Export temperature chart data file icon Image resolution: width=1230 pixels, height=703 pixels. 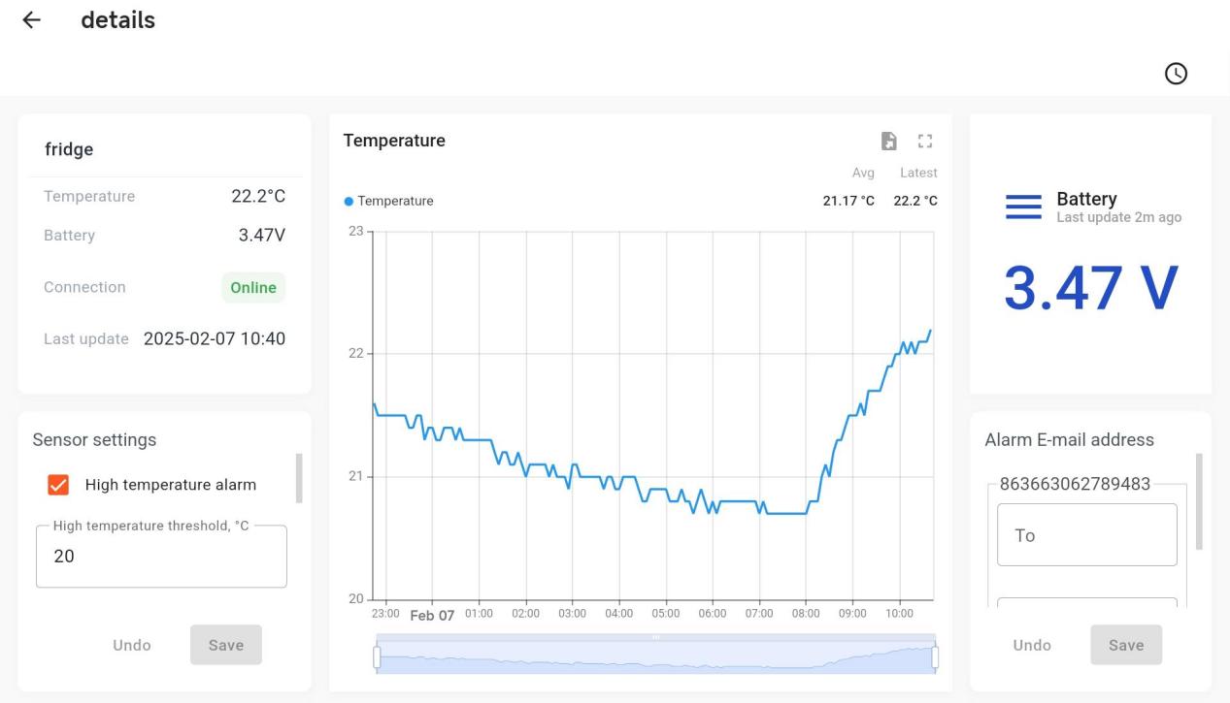click(x=888, y=142)
